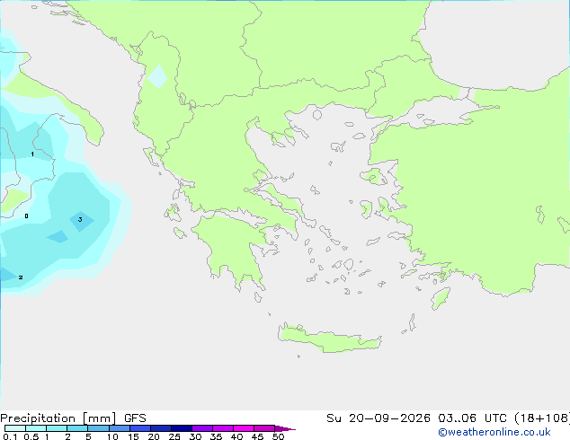The width and height of the screenshot is (570, 440).
Task: Pick the 10–15 mm blue legend swatch
Action: pyautogui.click(x=120, y=428)
